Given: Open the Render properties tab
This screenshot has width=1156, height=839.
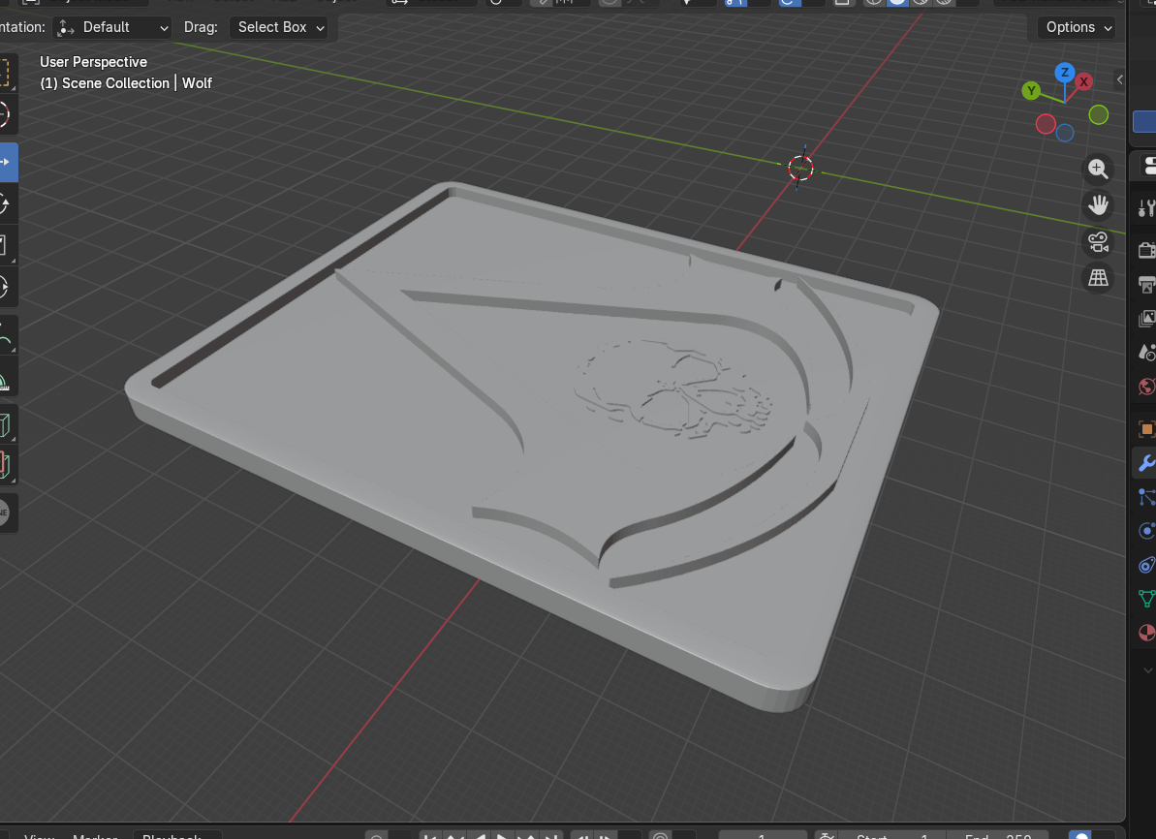Looking at the screenshot, I should pos(1146,250).
